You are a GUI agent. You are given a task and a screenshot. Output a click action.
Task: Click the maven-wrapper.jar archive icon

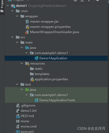(27, 22)
